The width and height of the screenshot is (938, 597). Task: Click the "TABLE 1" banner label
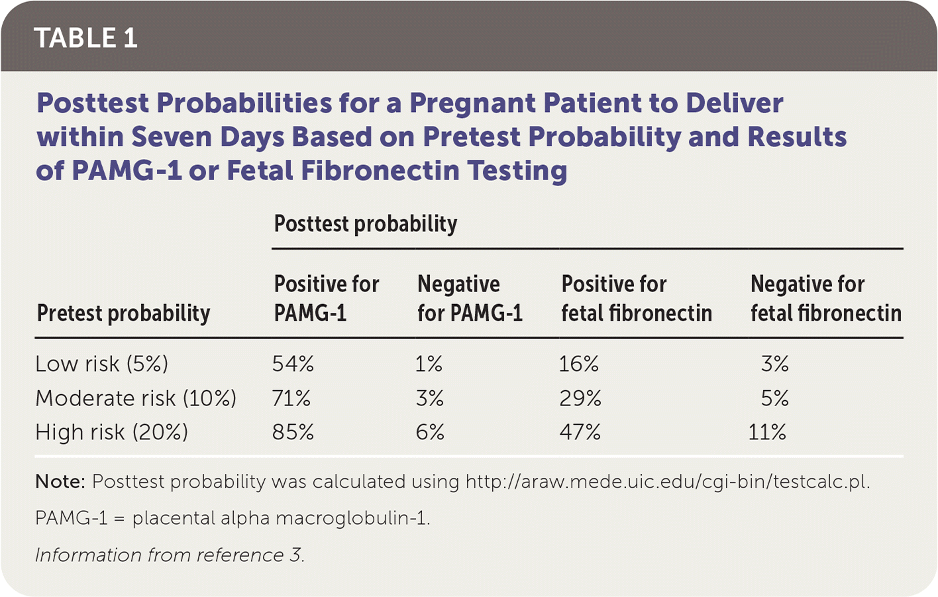(x=86, y=38)
